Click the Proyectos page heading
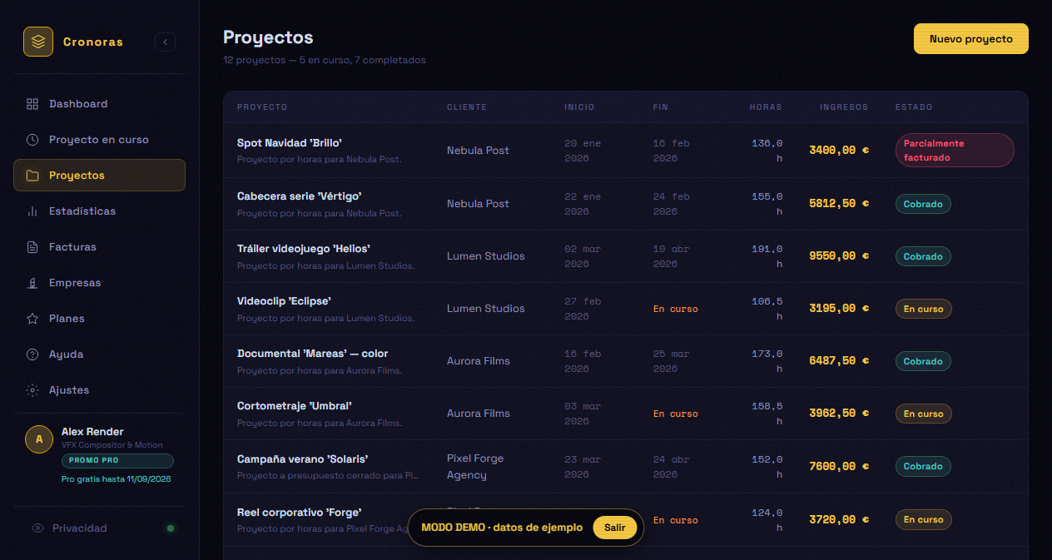 point(268,37)
